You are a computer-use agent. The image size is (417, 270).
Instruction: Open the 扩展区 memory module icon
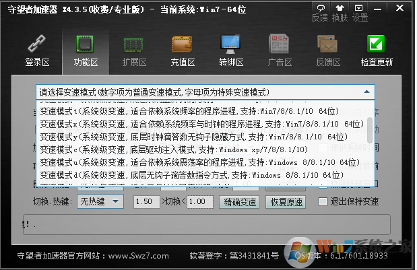(133, 44)
